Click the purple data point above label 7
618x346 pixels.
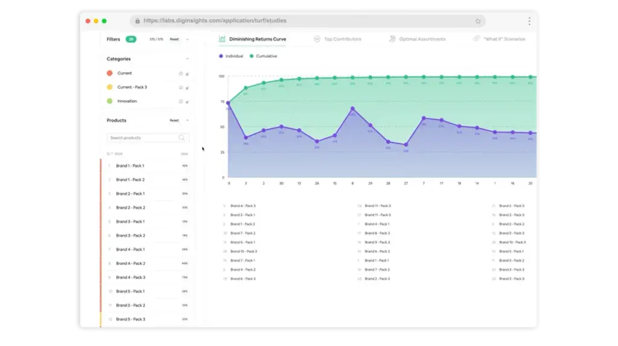(424, 118)
